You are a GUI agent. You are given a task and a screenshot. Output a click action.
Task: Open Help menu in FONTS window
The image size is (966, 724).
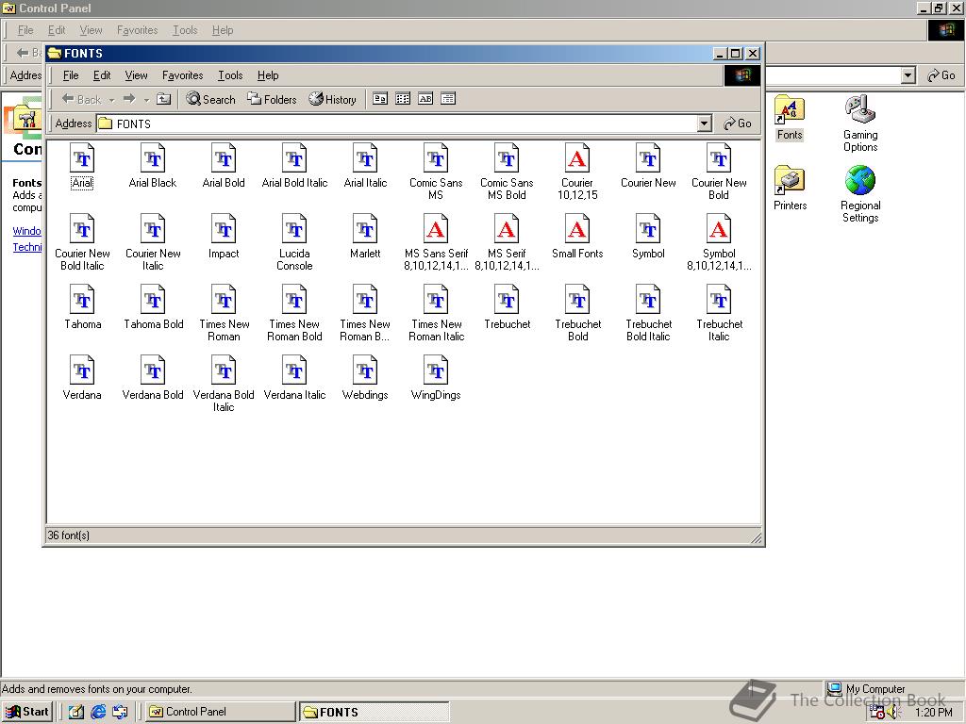click(268, 75)
